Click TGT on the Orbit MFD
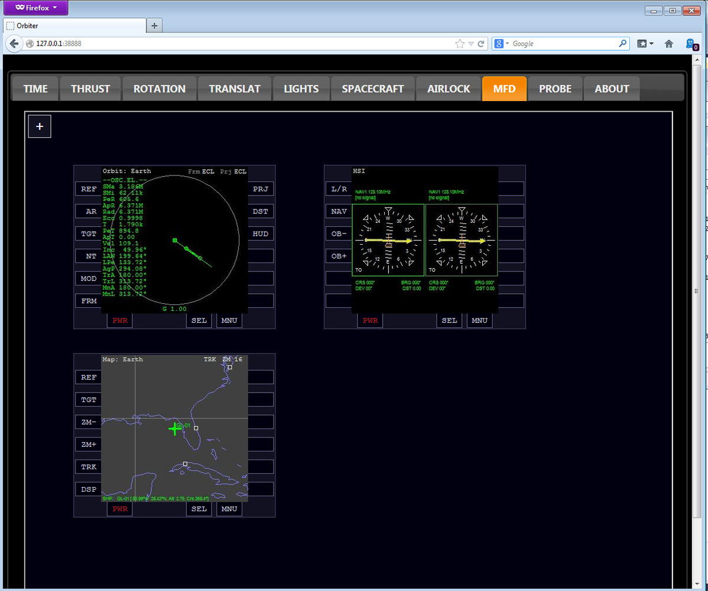This screenshot has height=591, width=708. coord(89,234)
